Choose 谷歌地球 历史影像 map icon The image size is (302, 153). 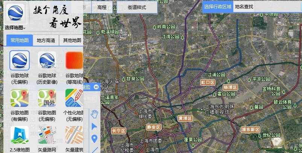pyautogui.click(x=47, y=61)
